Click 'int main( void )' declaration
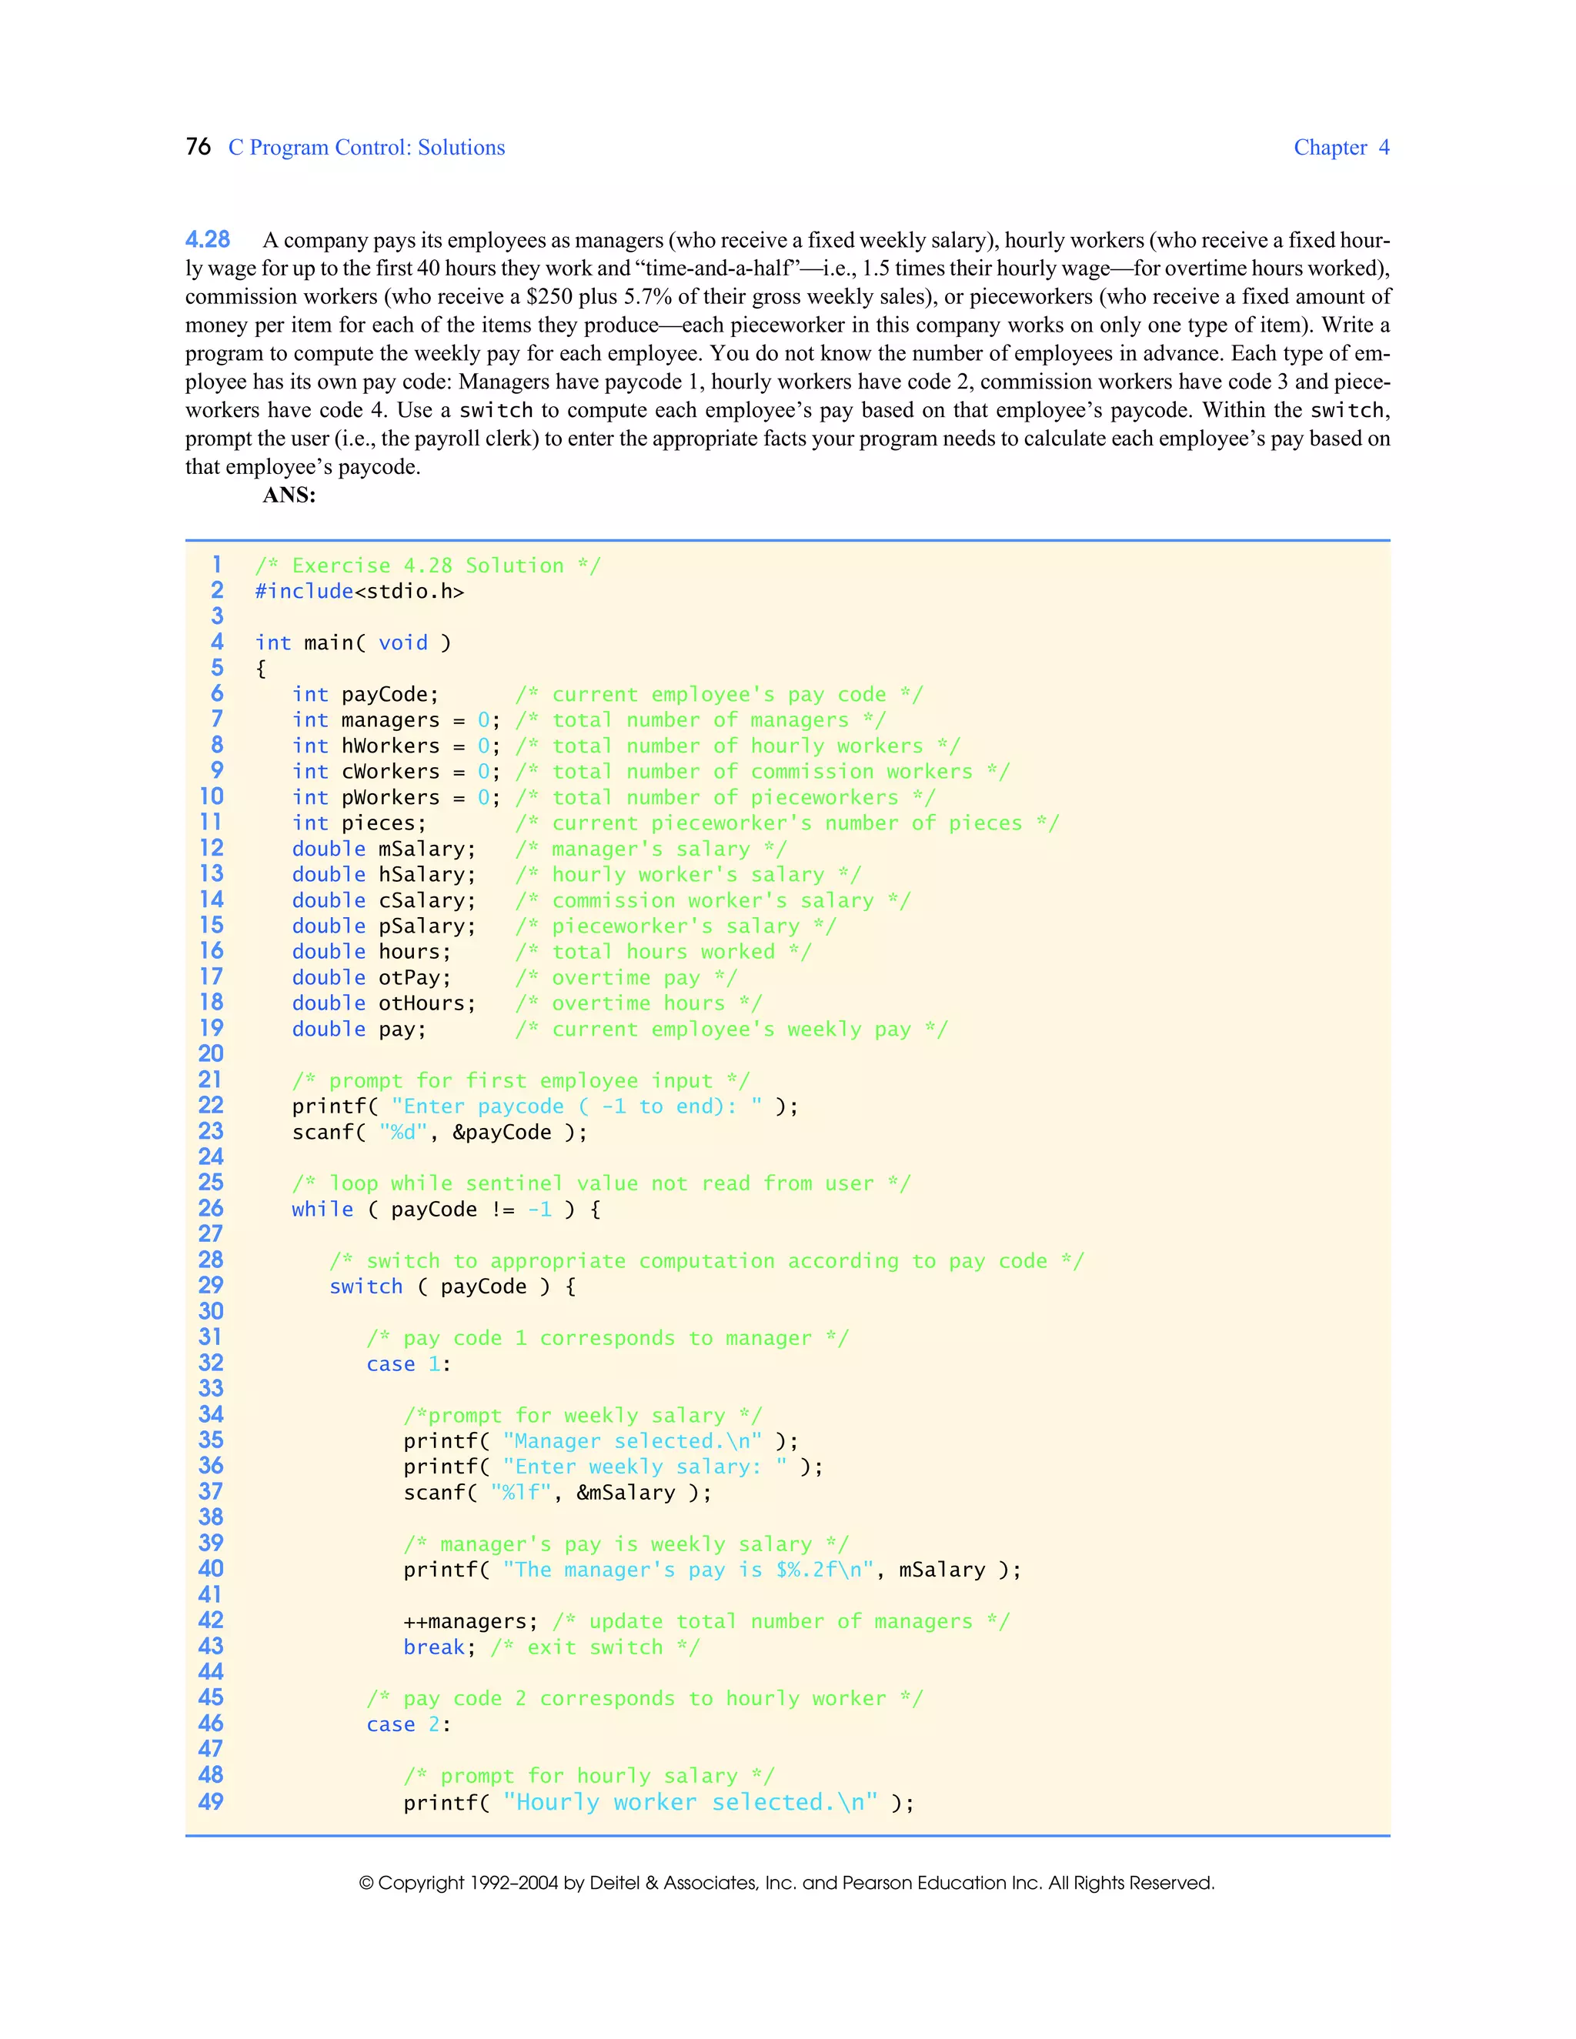1576x2039 pixels. pyautogui.click(x=353, y=643)
